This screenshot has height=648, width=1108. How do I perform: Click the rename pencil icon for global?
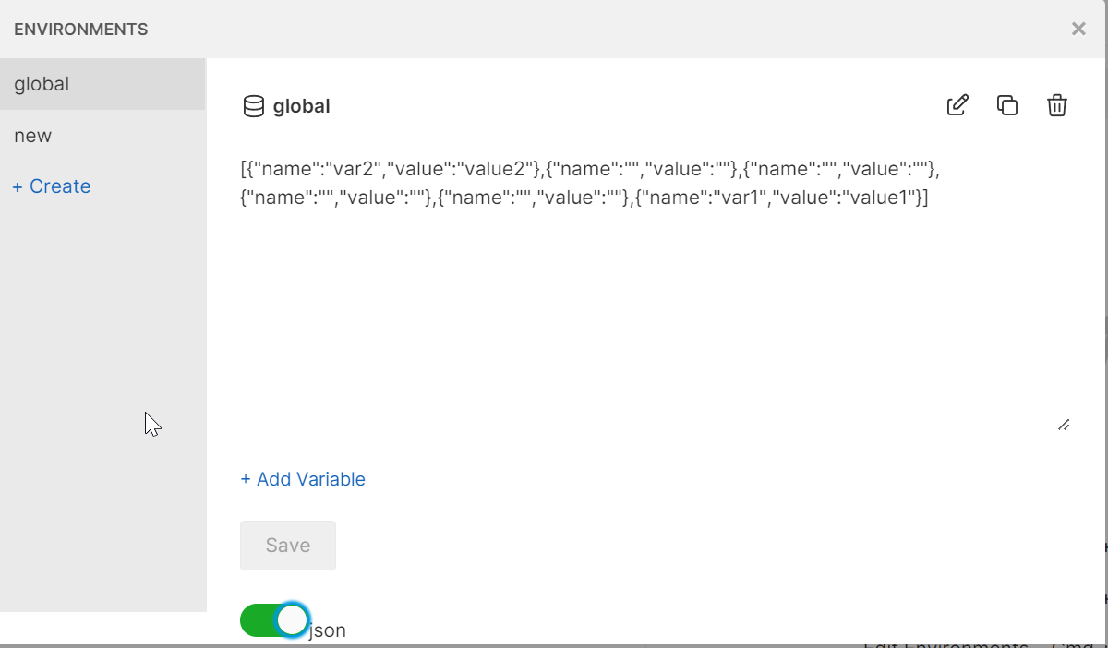pos(957,105)
